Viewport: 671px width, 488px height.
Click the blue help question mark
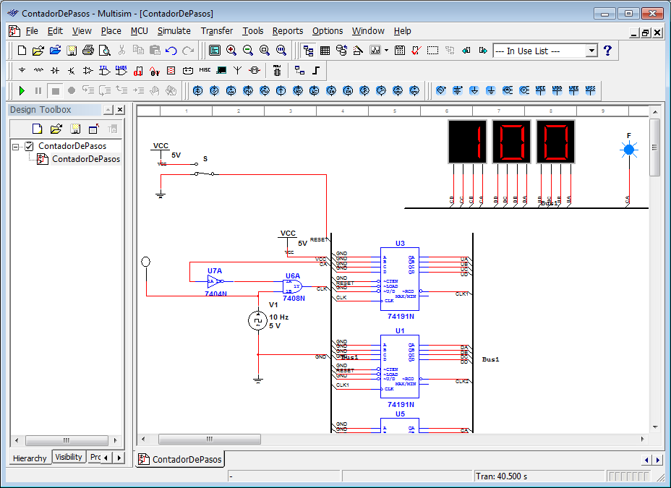click(x=607, y=50)
